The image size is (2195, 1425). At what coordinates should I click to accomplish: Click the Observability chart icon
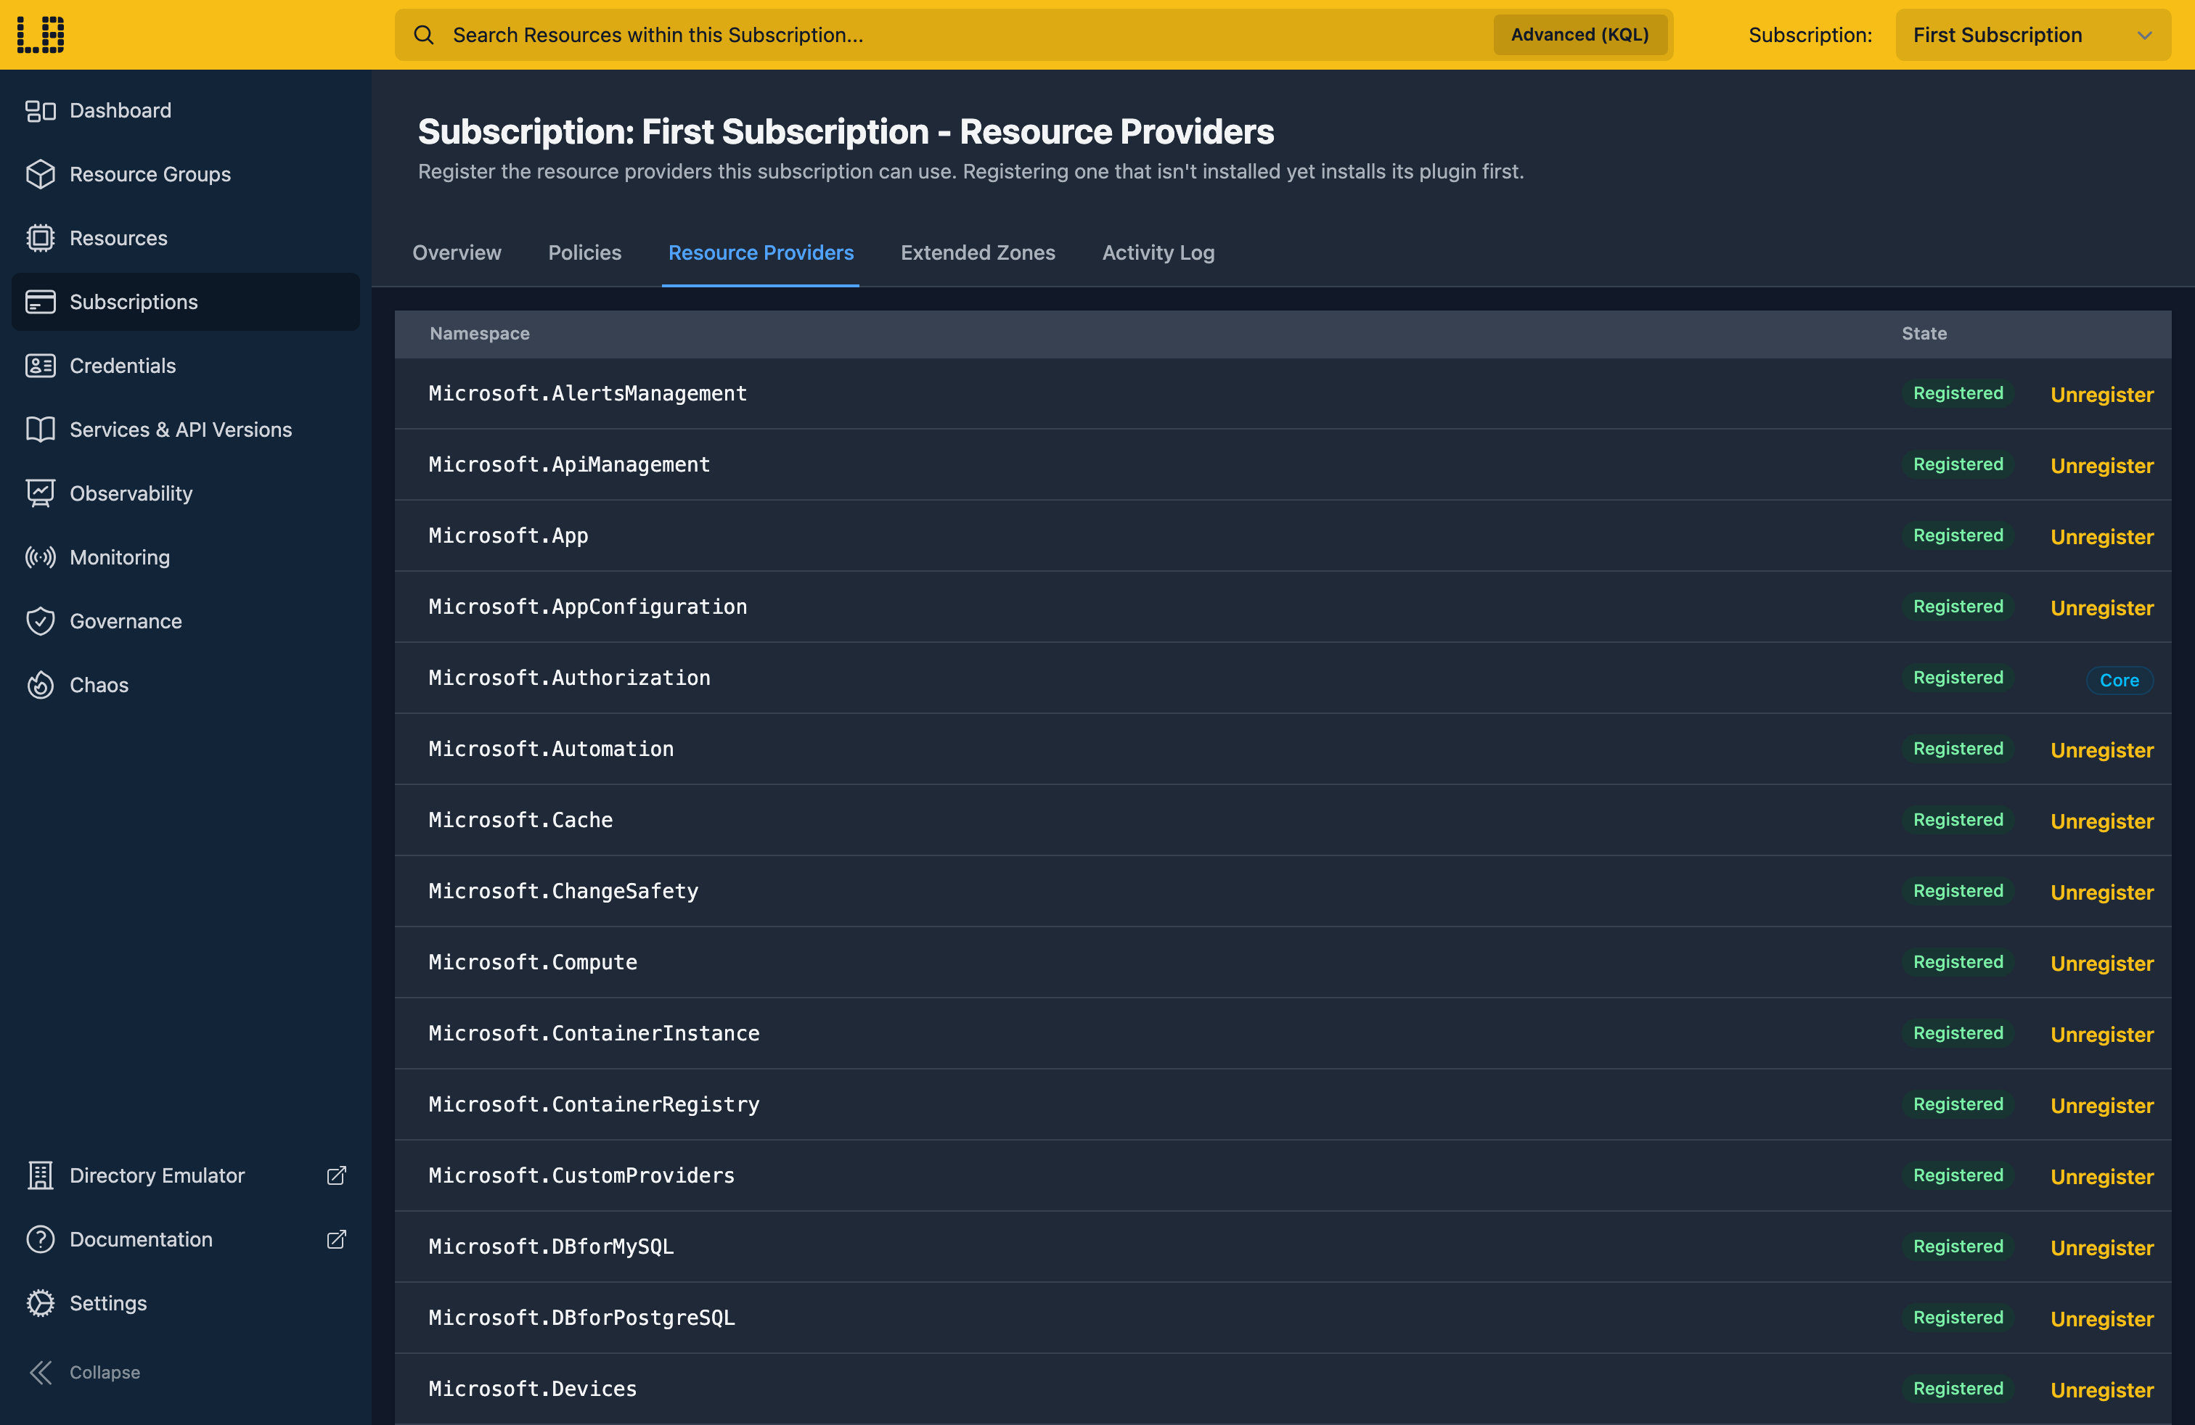[x=41, y=493]
